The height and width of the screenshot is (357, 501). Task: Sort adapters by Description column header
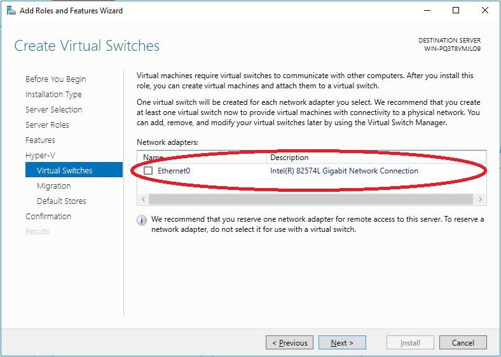[x=289, y=158]
